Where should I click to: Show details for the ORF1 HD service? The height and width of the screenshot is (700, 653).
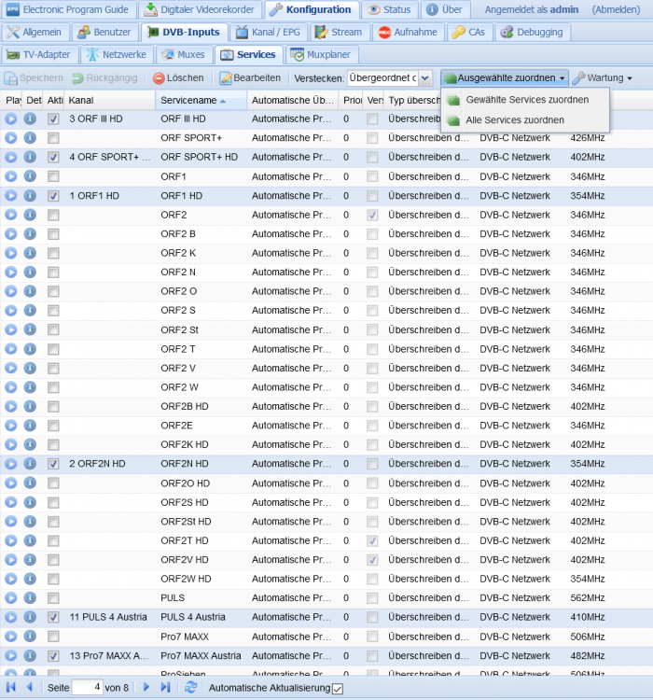point(30,196)
